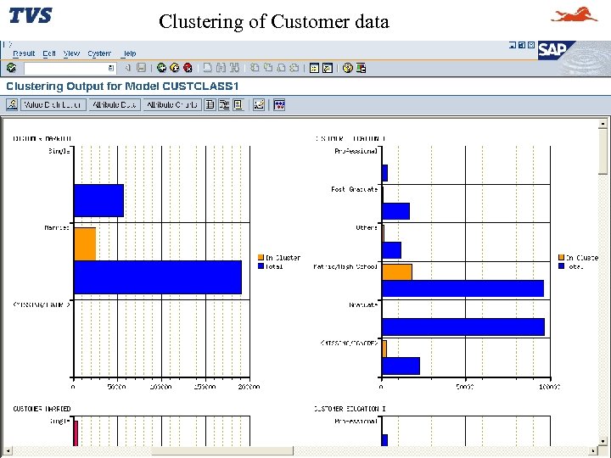Click the 'Professional' label in top-right chart
611x458 pixels.
(x=356, y=151)
